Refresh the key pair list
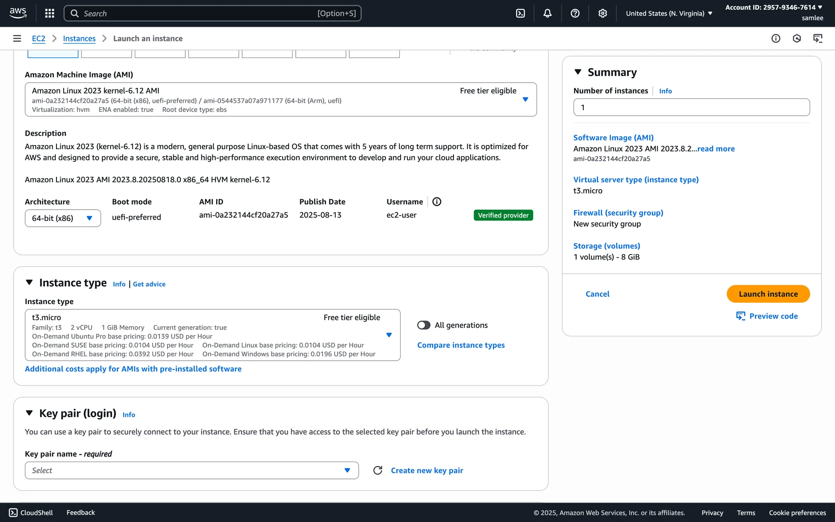 click(x=377, y=470)
